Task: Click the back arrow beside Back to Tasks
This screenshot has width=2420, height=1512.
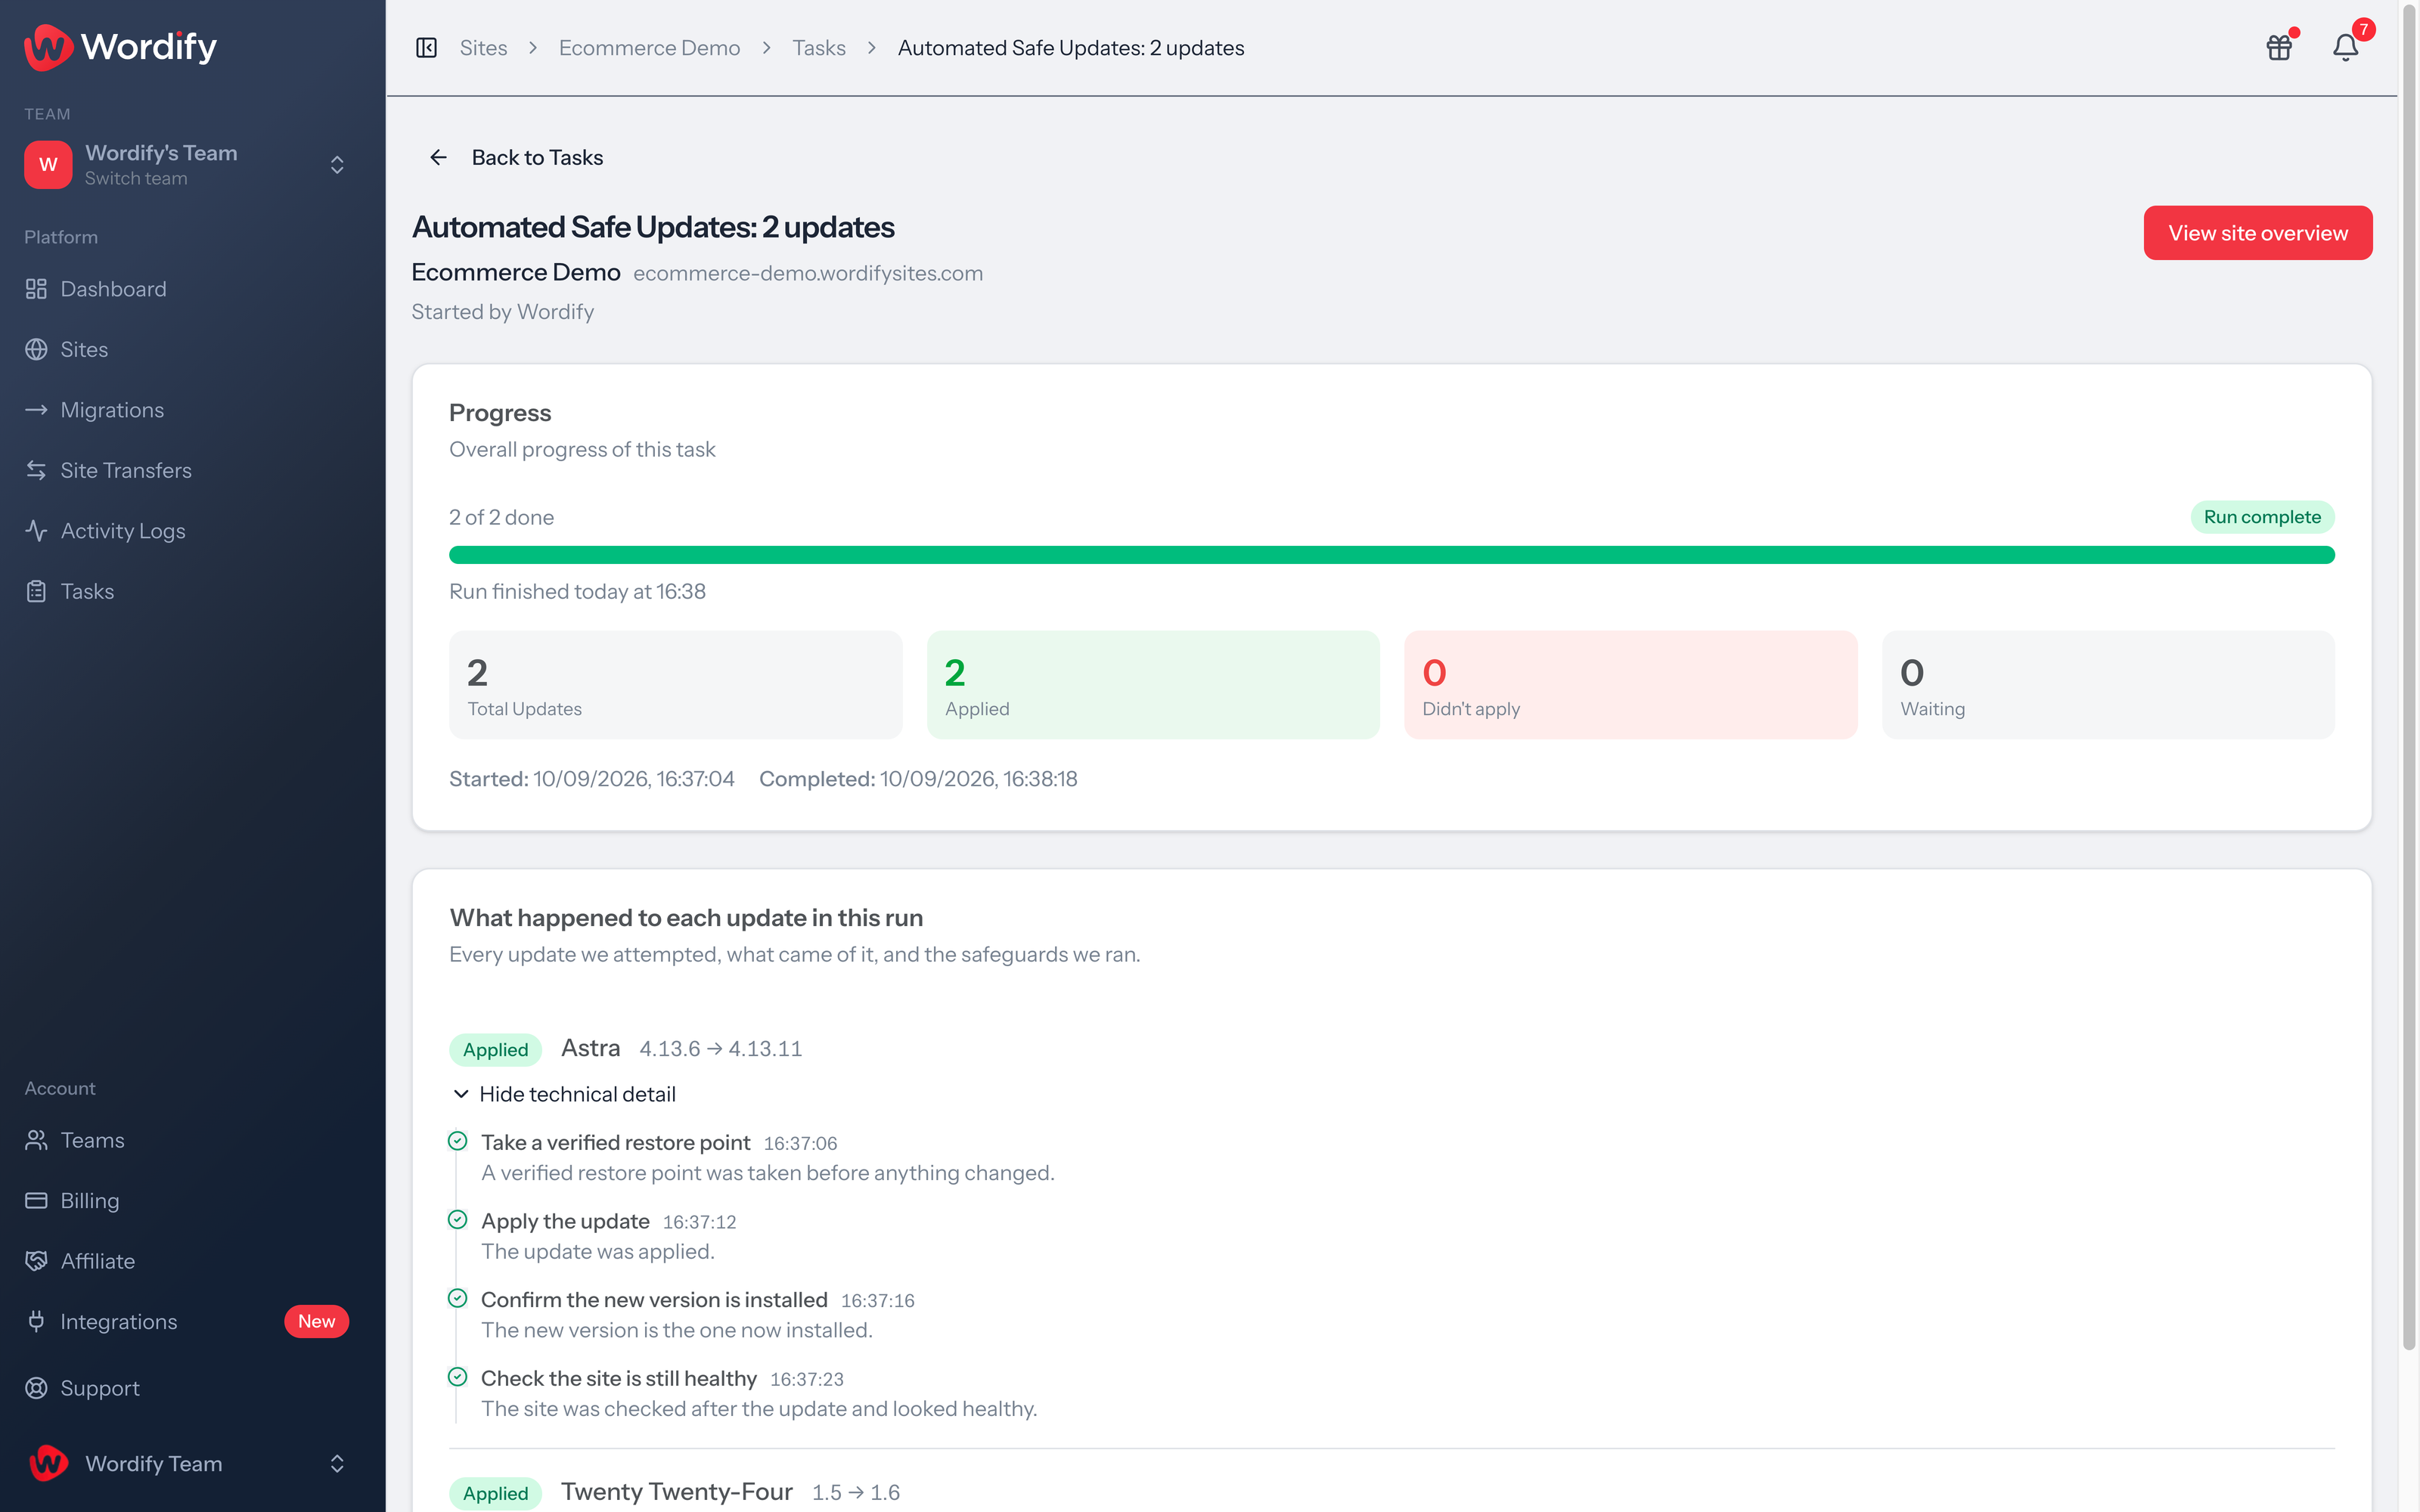Action: [438, 157]
